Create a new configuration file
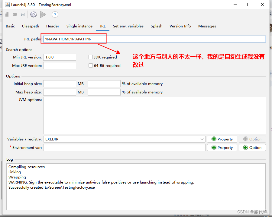The height and width of the screenshot is (217, 272). [x=7, y=14]
